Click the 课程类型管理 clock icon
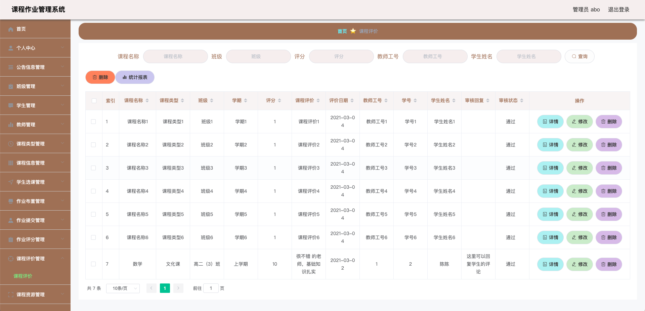Viewport: 645px width, 311px height. click(11, 144)
